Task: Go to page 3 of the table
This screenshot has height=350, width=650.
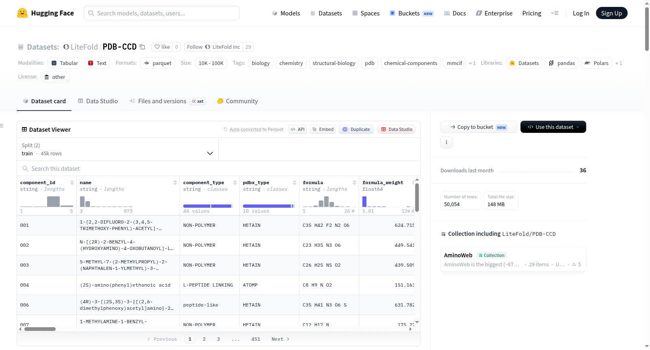Action: click(218, 339)
